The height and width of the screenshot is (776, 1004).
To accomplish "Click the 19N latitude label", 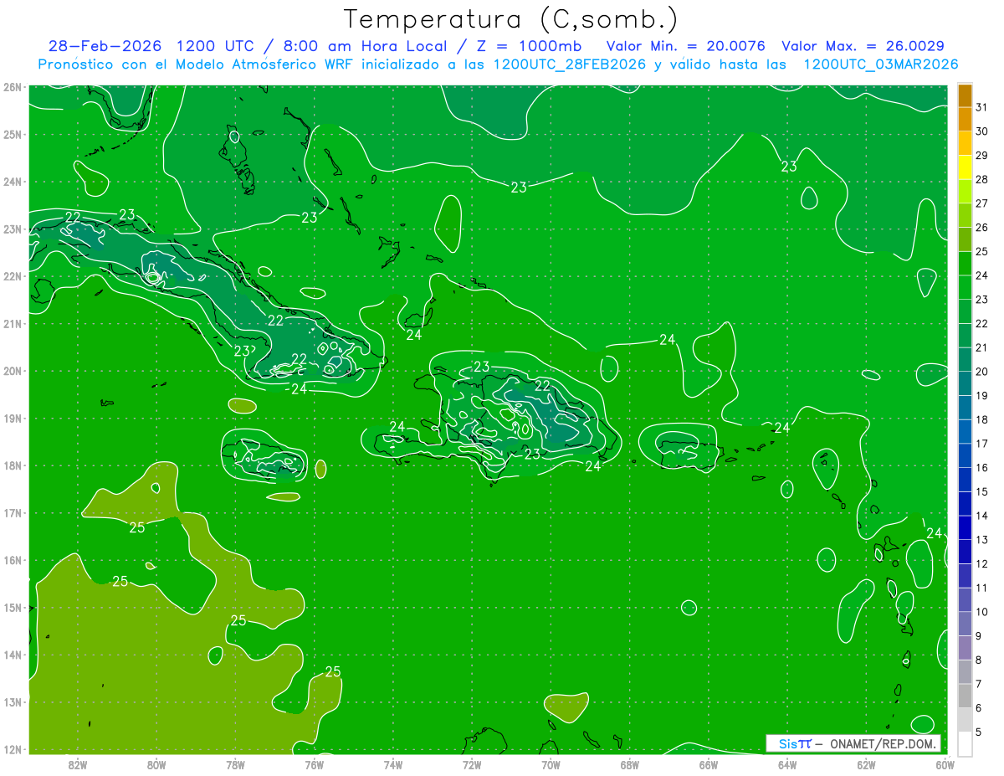I will coord(12,418).
